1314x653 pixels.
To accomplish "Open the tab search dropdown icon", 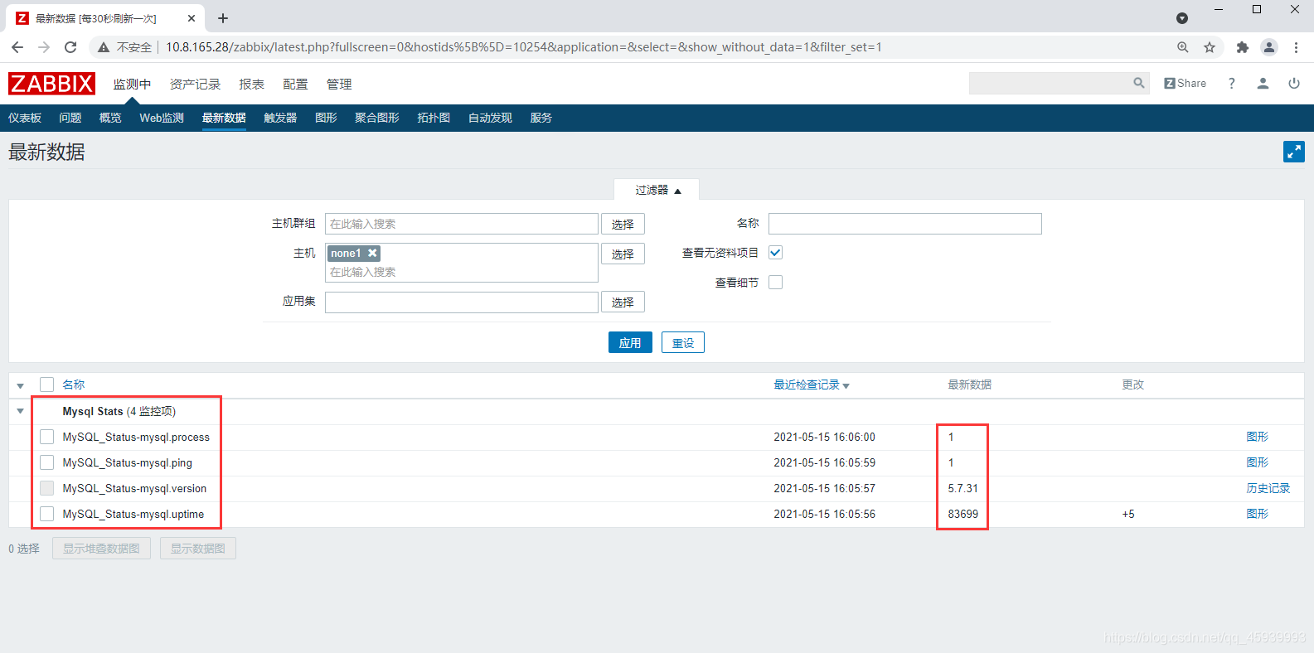I will point(1182,18).
